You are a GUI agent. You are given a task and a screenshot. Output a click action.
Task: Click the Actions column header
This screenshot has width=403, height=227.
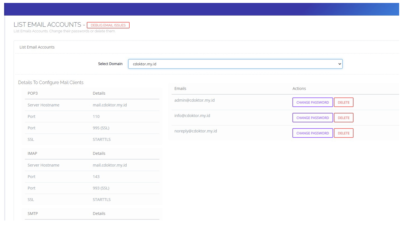click(298, 89)
